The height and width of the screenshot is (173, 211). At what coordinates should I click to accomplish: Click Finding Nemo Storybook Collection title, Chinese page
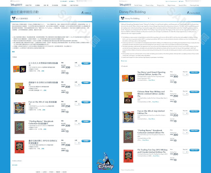click(41, 122)
